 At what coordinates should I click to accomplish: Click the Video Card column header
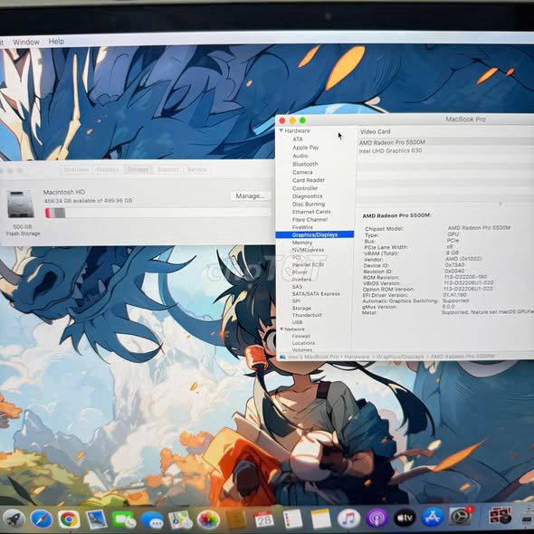click(x=376, y=131)
